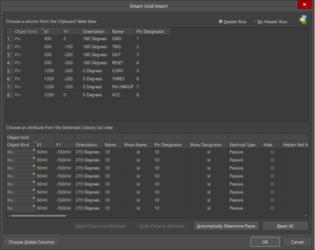Cancel the Smart Grid Insert dialog
The height and width of the screenshot is (250, 315).
pyautogui.click(x=297, y=242)
